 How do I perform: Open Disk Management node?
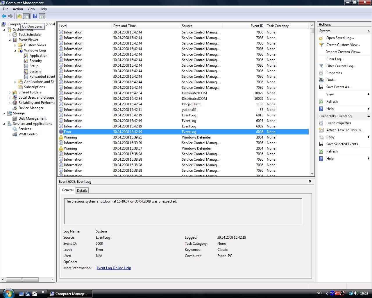[32, 118]
